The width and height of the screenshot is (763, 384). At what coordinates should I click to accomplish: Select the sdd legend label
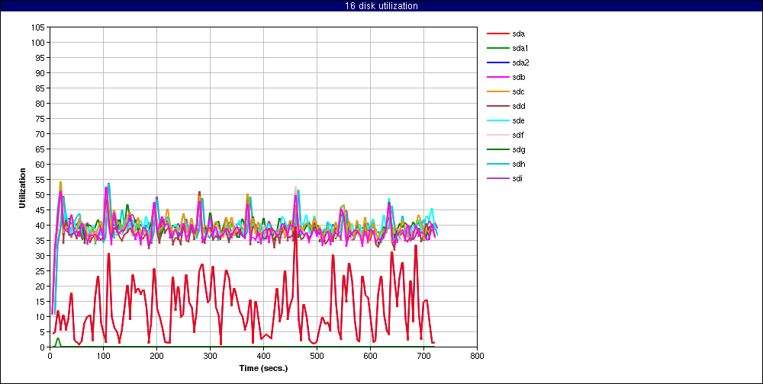tap(518, 106)
